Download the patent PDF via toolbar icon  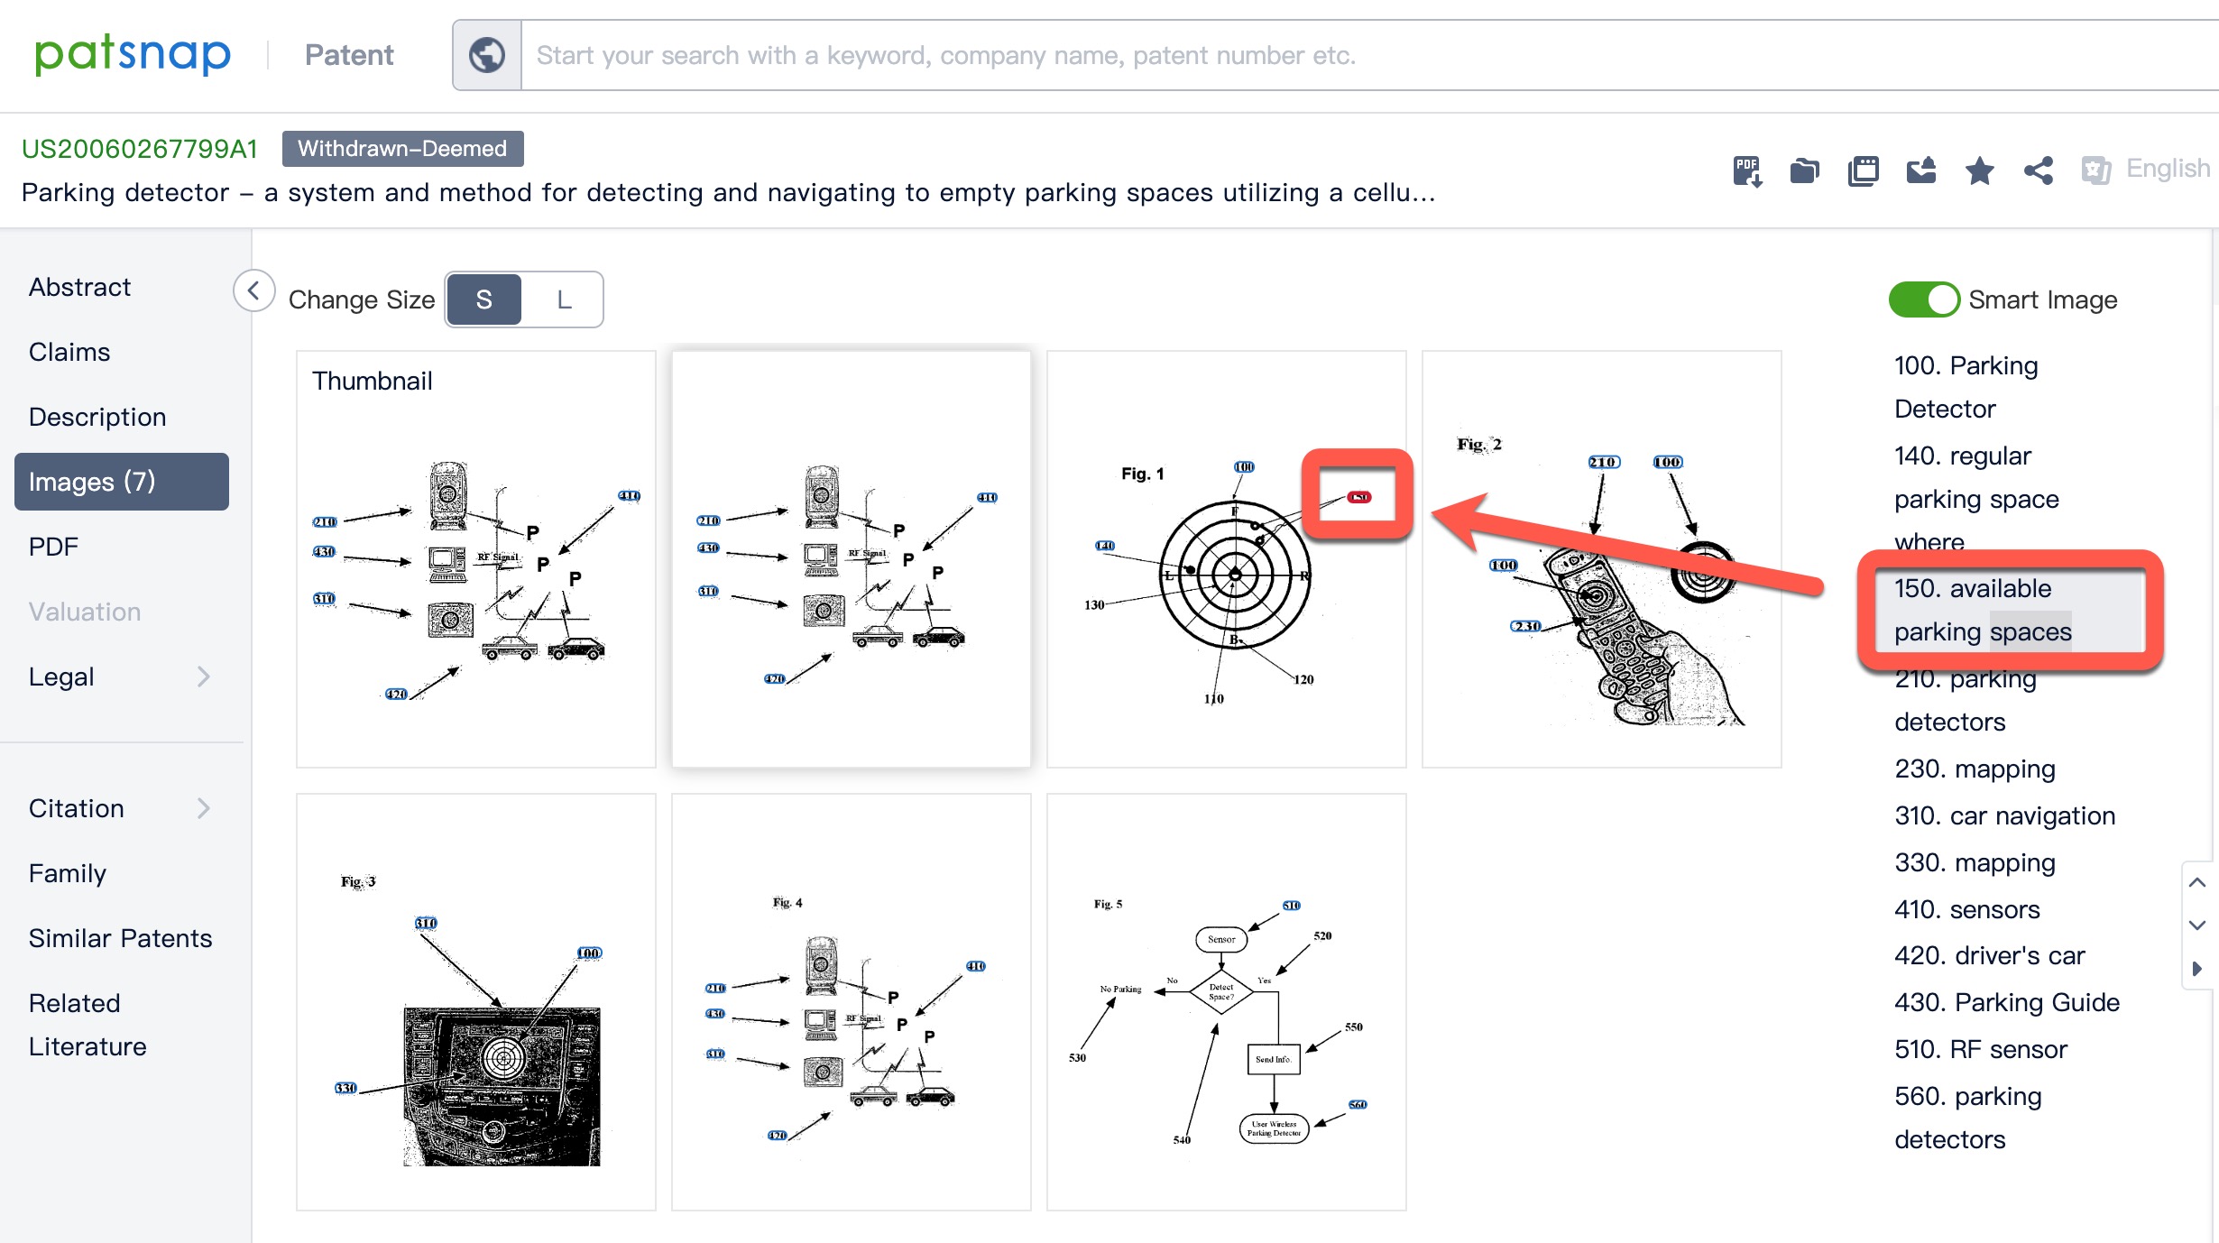pyautogui.click(x=1747, y=170)
